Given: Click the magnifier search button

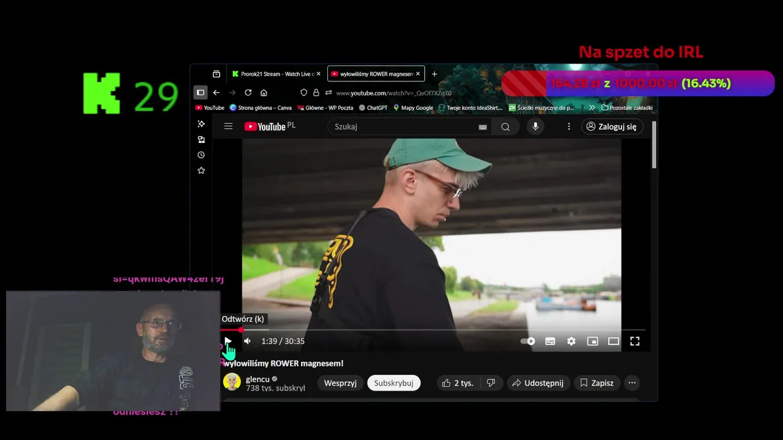Looking at the screenshot, I should coord(505,127).
